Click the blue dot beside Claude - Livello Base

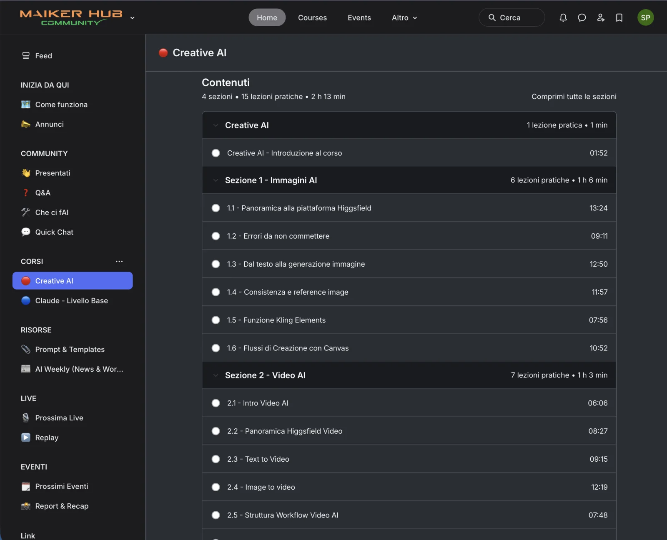tap(26, 300)
